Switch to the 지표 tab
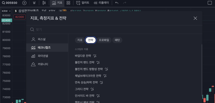The width and height of the screenshot is (215, 103). 80,40
